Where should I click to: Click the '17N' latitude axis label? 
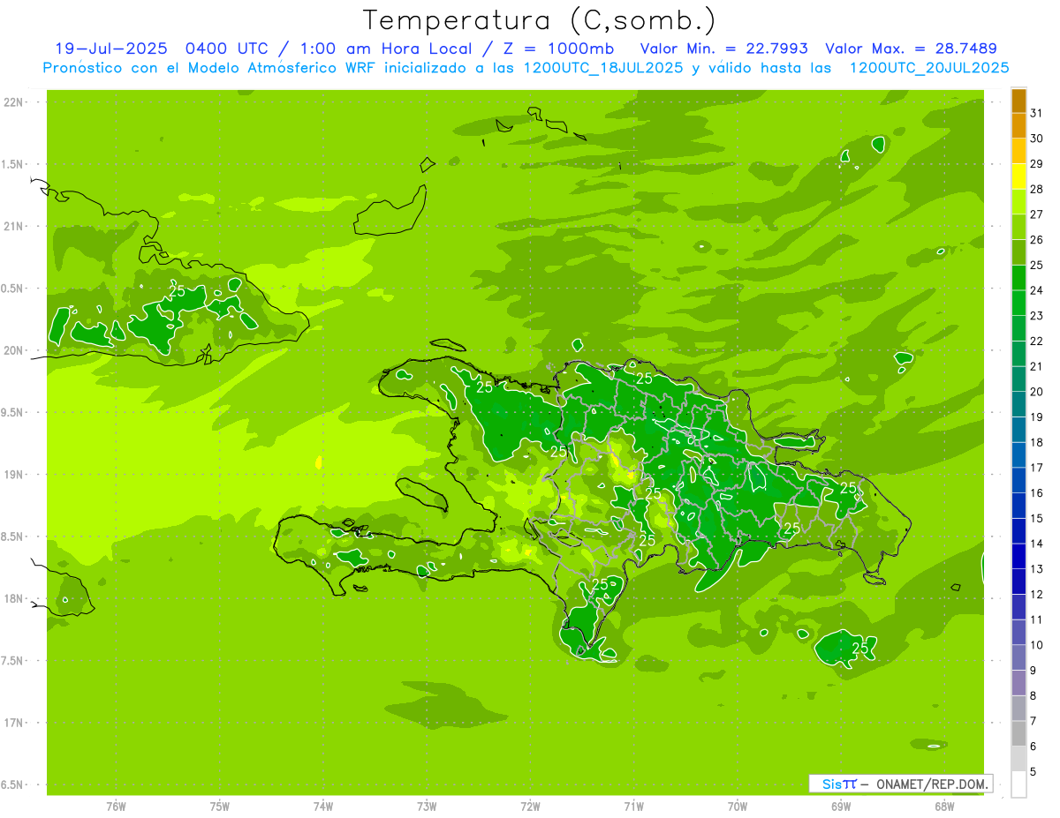coord(15,724)
